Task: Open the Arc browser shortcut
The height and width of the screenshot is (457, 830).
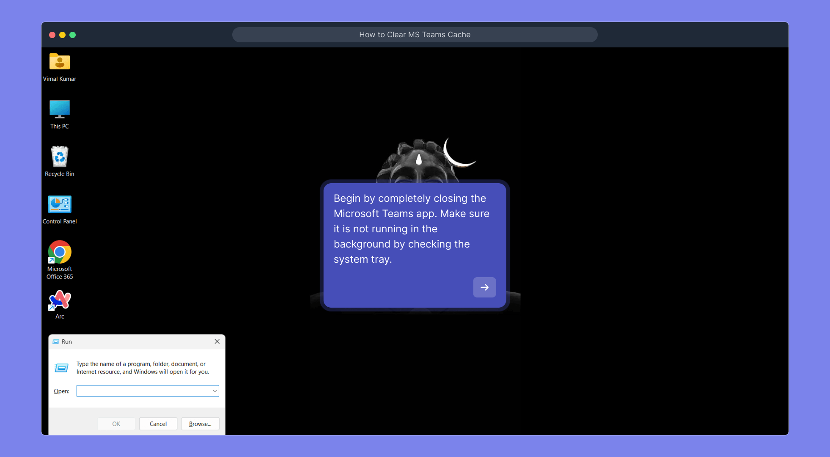Action: [x=60, y=301]
